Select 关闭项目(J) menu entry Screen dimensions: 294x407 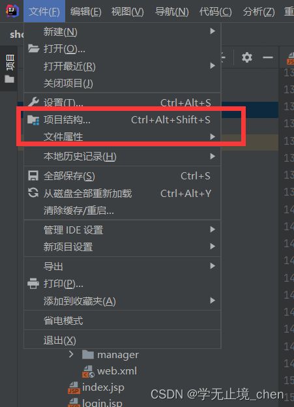[x=122, y=83]
